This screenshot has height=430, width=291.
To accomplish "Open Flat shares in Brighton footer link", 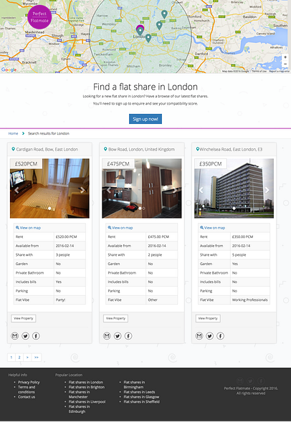I will (x=87, y=387).
